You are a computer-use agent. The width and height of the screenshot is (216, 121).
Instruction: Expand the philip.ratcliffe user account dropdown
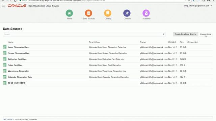198,6
